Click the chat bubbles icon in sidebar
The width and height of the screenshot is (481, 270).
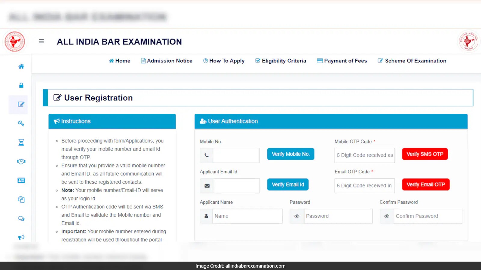21,218
